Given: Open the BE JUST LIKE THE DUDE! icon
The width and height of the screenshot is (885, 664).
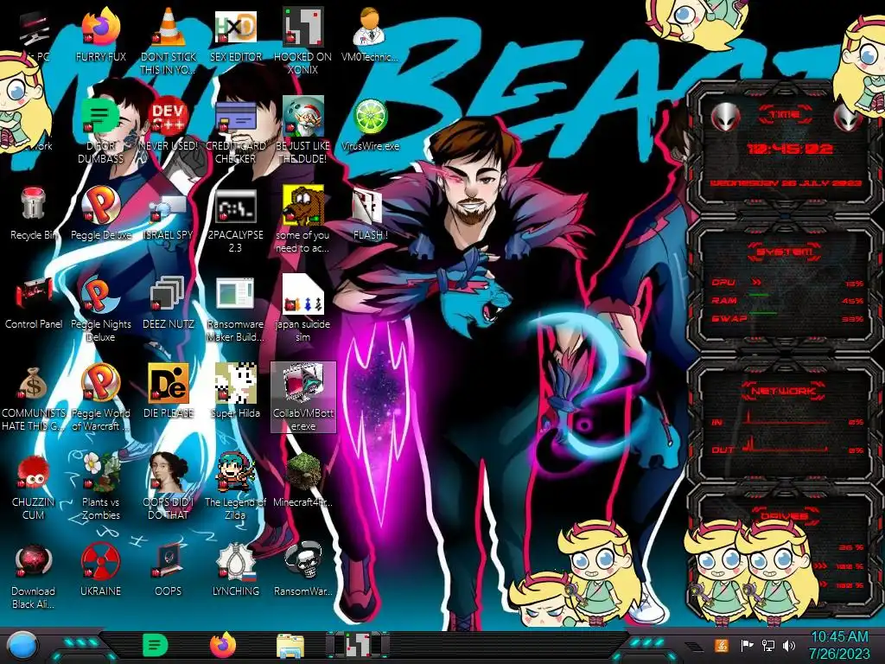Looking at the screenshot, I should [x=303, y=130].
